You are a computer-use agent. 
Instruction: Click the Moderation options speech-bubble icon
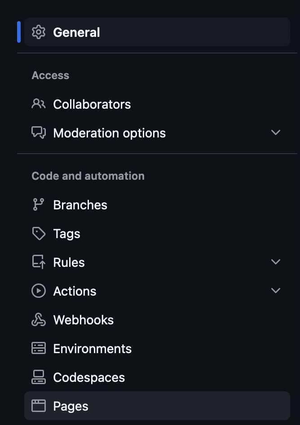click(x=39, y=133)
